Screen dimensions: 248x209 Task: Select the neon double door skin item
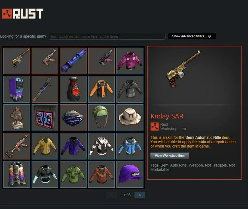[x=45, y=118]
